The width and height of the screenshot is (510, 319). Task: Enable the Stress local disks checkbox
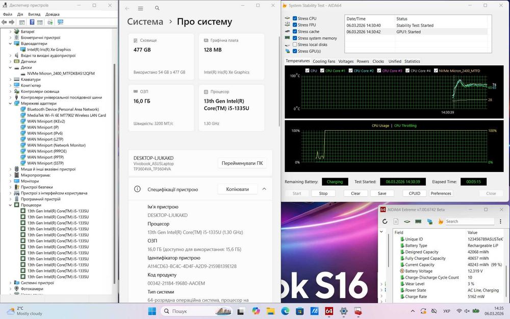point(295,44)
